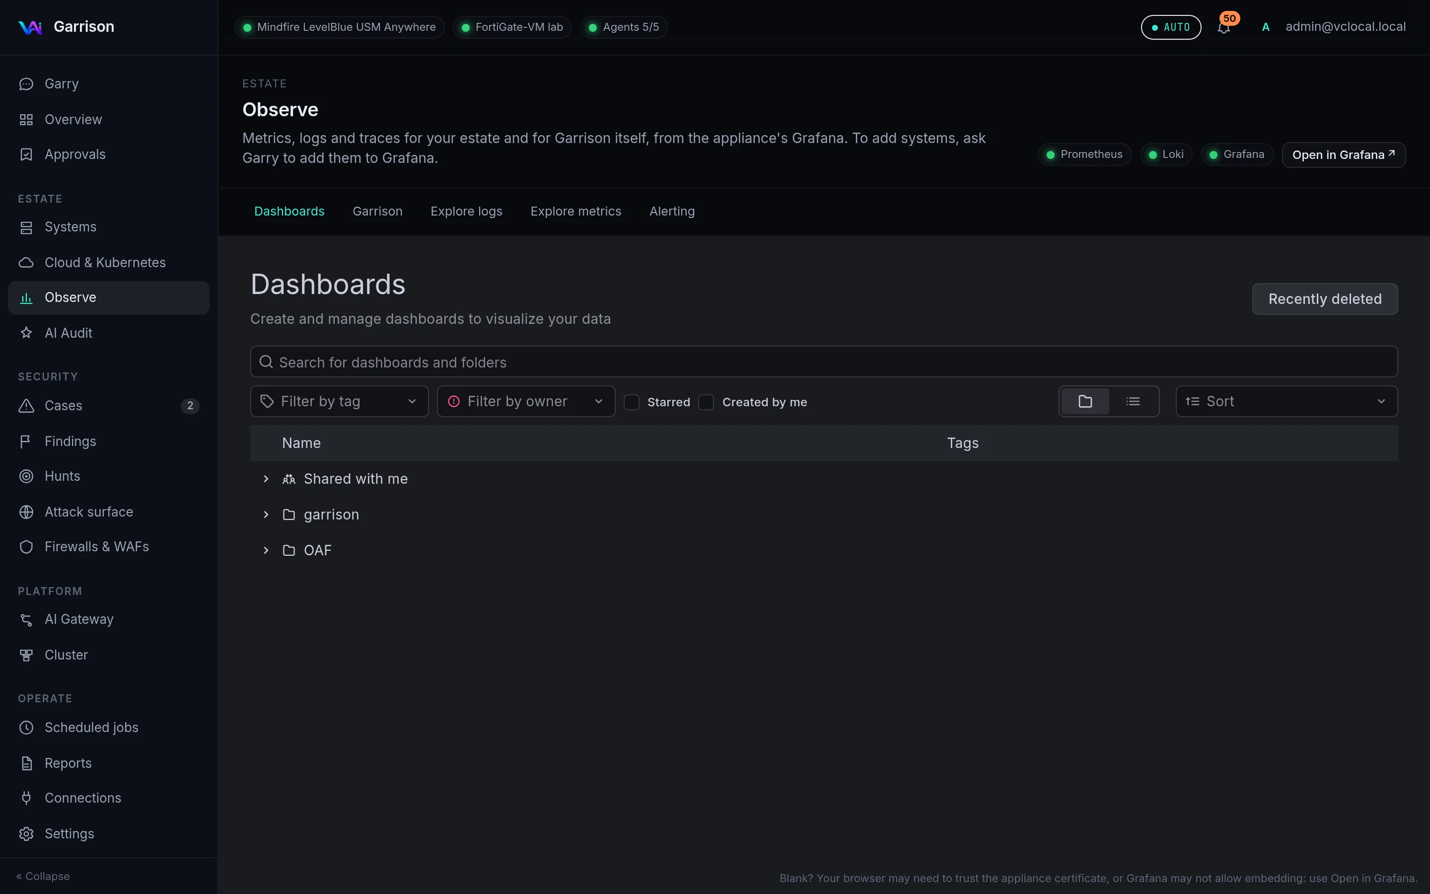This screenshot has height=894, width=1430.
Task: Open Firewalls & WAFs shield icon
Action: tap(26, 547)
